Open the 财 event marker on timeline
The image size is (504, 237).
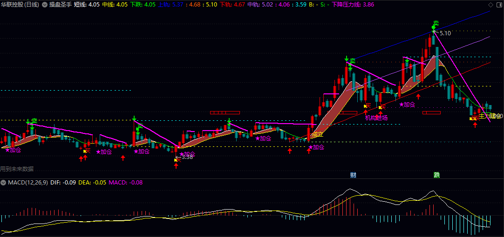coord(353,175)
